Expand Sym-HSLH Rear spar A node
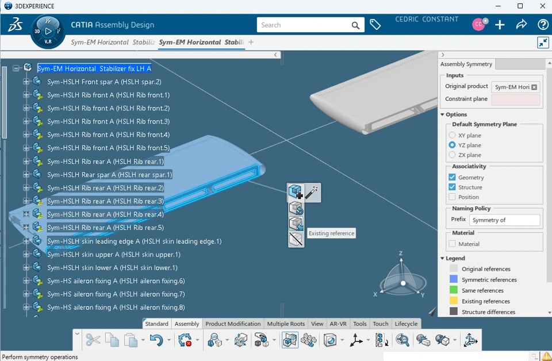 [26, 175]
